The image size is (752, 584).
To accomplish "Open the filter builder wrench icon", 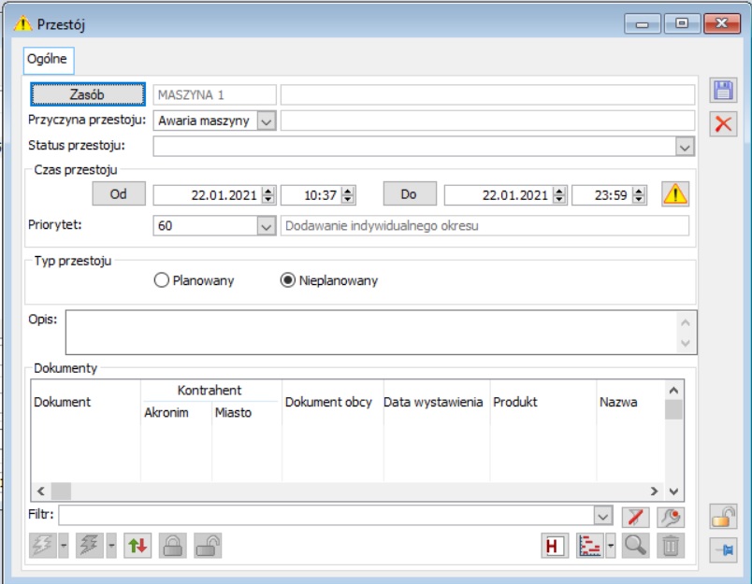I will tap(671, 517).
